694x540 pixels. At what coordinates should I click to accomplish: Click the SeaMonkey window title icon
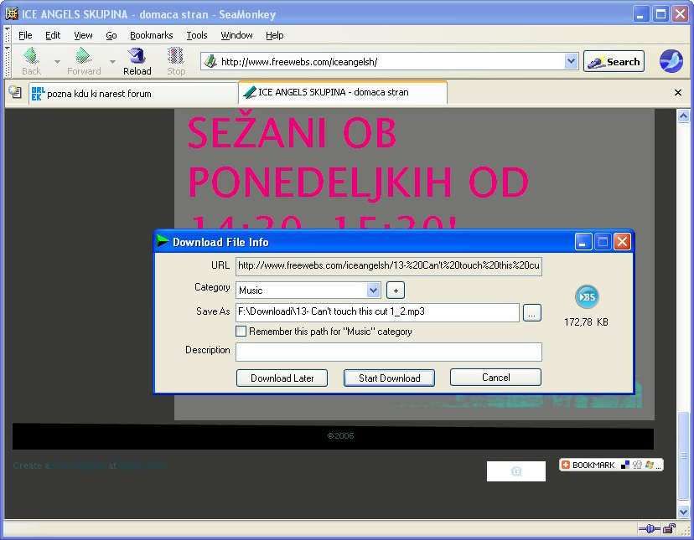point(12,13)
